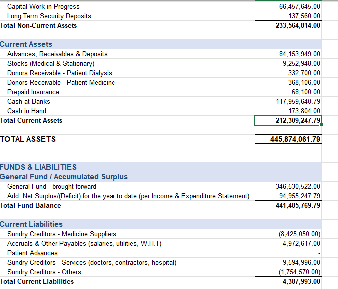The width and height of the screenshot is (338, 289).
Task: Click the Cash in Hand label
Action: (27, 111)
